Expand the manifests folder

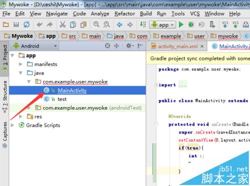[20, 64]
